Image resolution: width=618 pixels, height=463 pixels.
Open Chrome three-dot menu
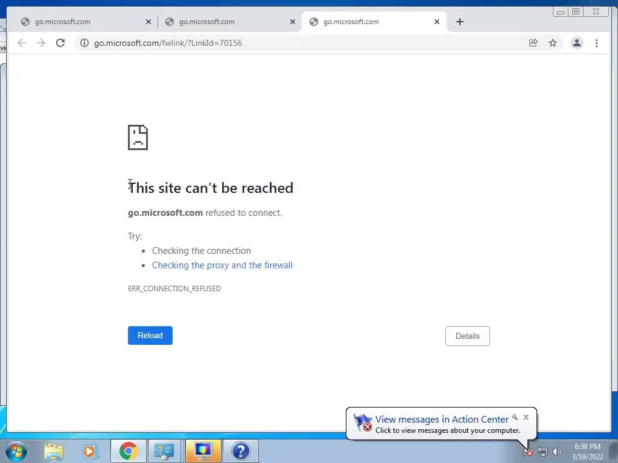point(596,43)
